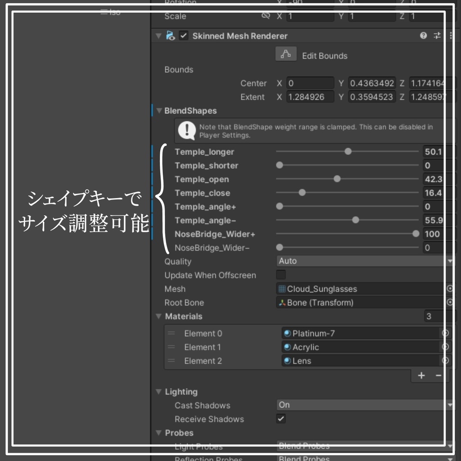The width and height of the screenshot is (461, 461).
Task: Click the Iso view label
Action: click(x=114, y=12)
